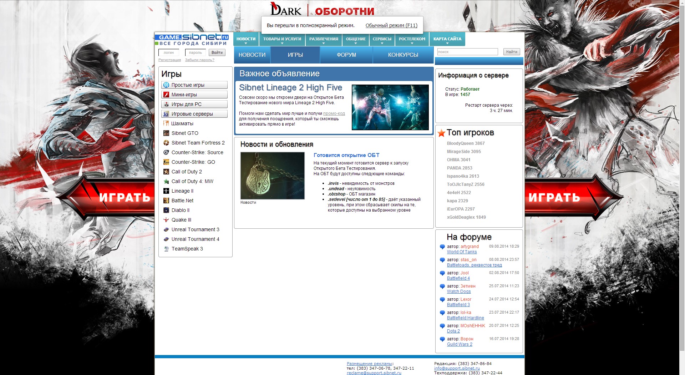
Task: Click the Unreal Tournament 3 icon
Action: click(166, 229)
